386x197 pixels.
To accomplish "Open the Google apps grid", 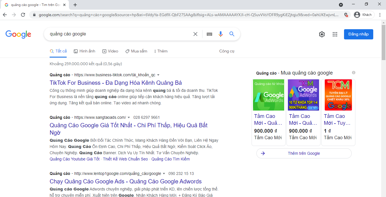I will point(335,34).
